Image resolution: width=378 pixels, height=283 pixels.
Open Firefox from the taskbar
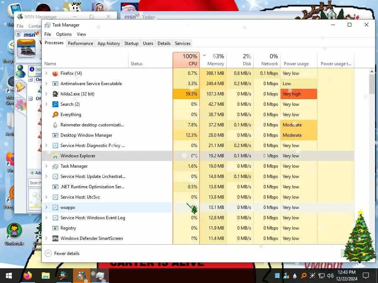click(x=28, y=276)
